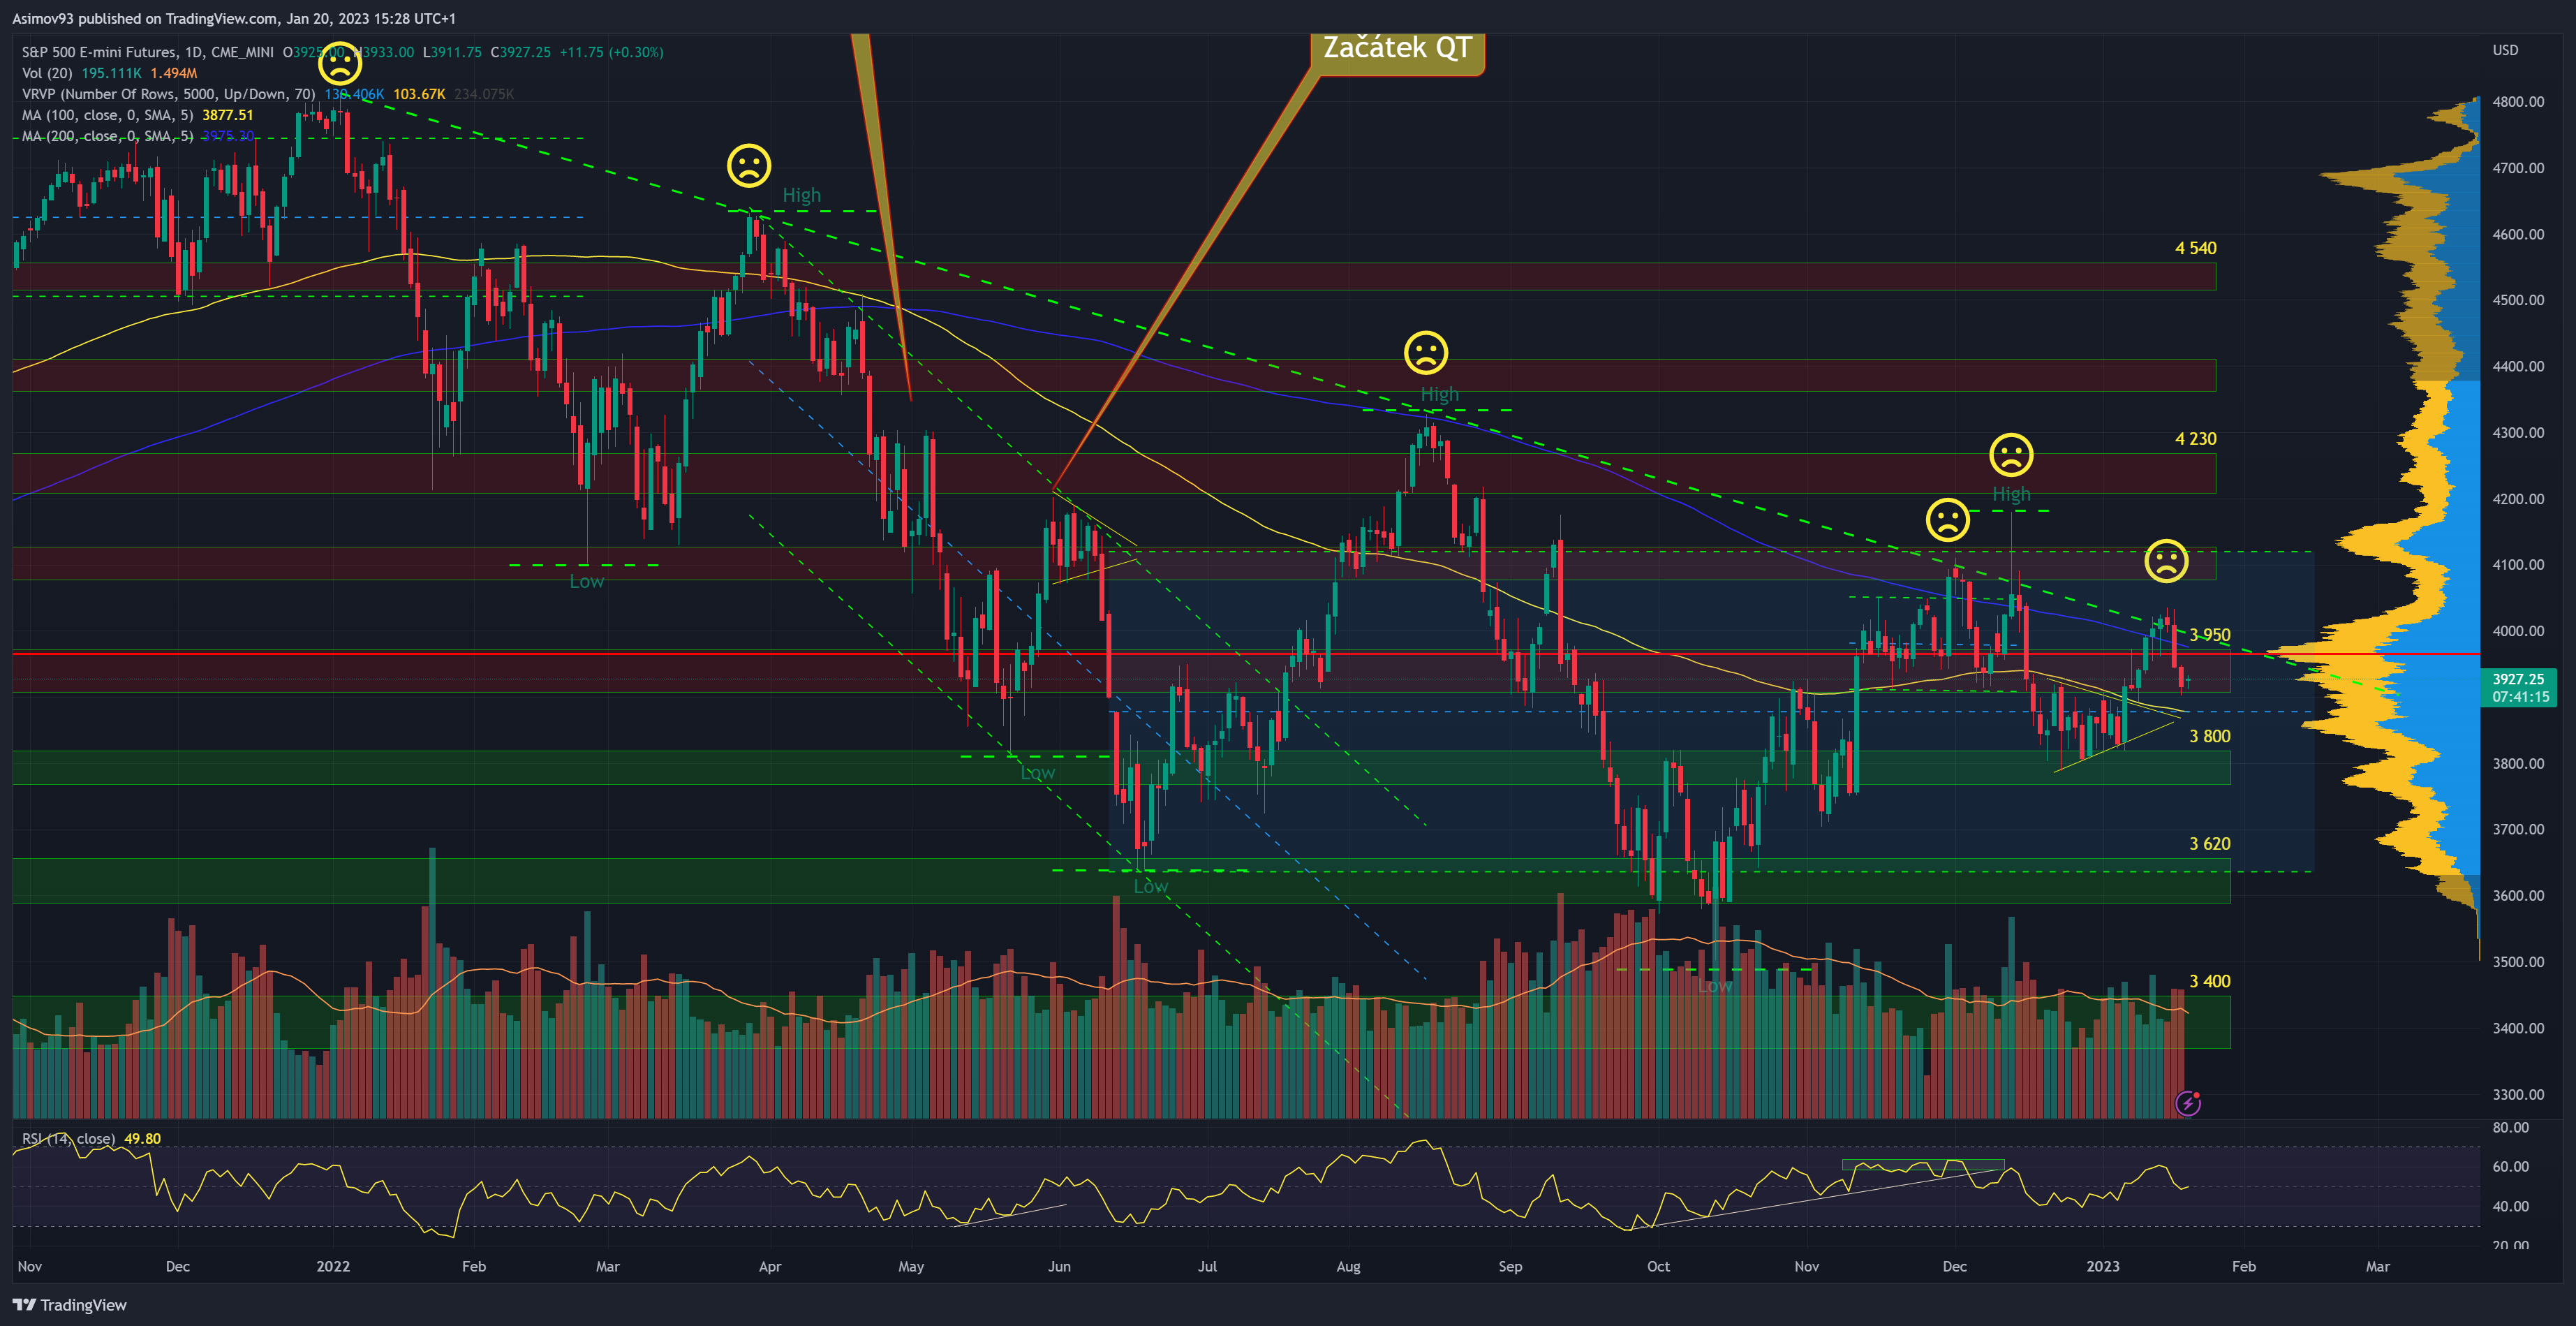The image size is (2576, 1326).
Task: Click the Vol (20) indicator legend
Action: coord(47,73)
